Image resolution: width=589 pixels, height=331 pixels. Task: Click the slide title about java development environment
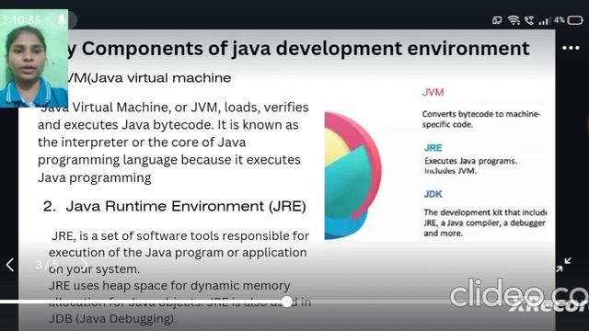(298, 49)
